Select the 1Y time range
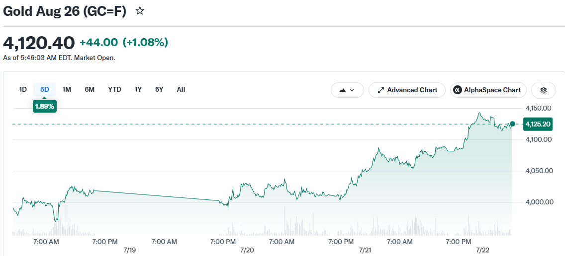 click(x=138, y=89)
